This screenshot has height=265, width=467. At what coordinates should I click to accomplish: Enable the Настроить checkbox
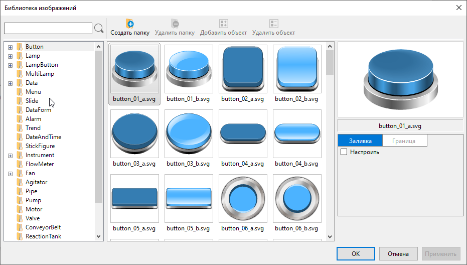pos(344,152)
